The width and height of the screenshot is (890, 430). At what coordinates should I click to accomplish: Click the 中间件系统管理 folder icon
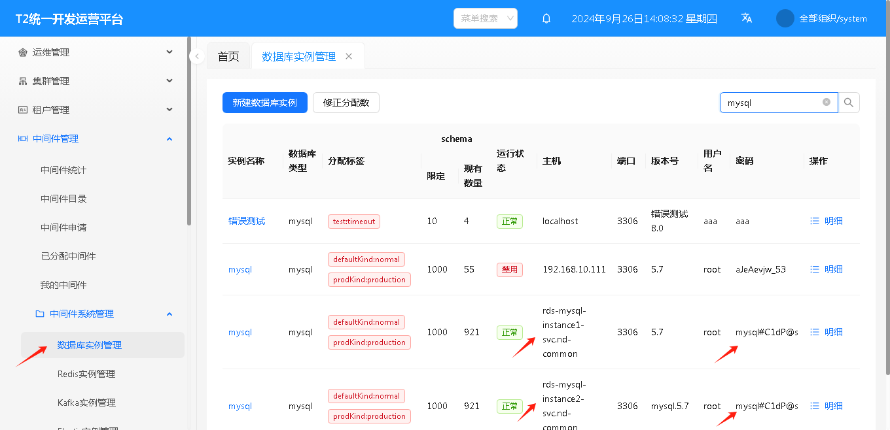point(40,314)
